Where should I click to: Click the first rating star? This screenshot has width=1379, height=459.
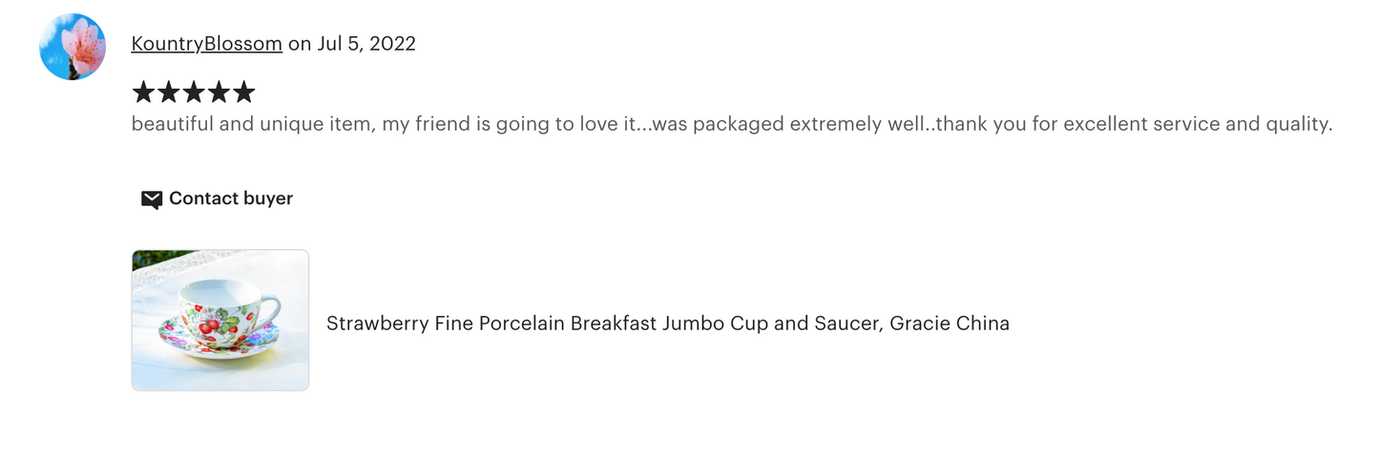coord(143,93)
